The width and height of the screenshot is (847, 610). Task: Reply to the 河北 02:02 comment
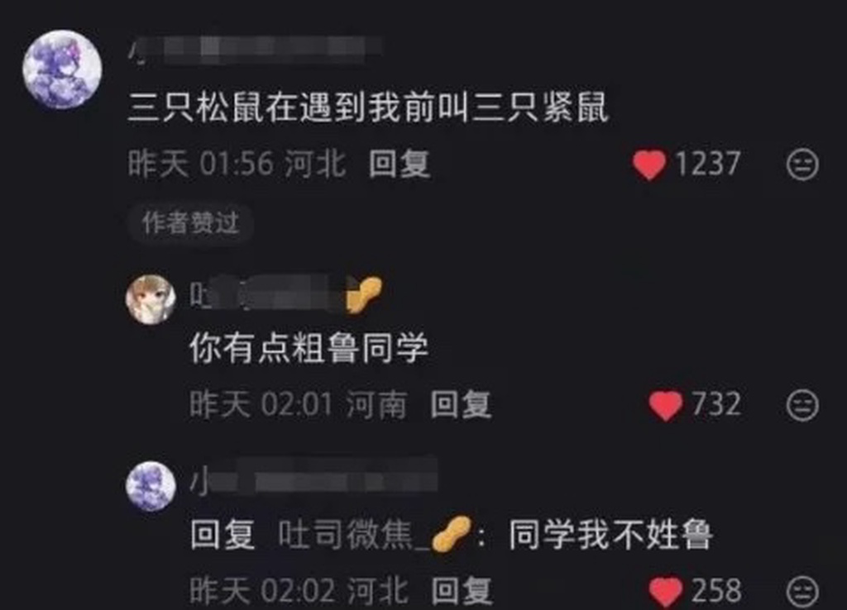(x=462, y=591)
